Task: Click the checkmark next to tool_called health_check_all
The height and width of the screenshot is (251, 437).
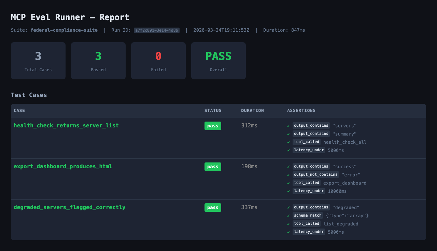Action: (288, 142)
